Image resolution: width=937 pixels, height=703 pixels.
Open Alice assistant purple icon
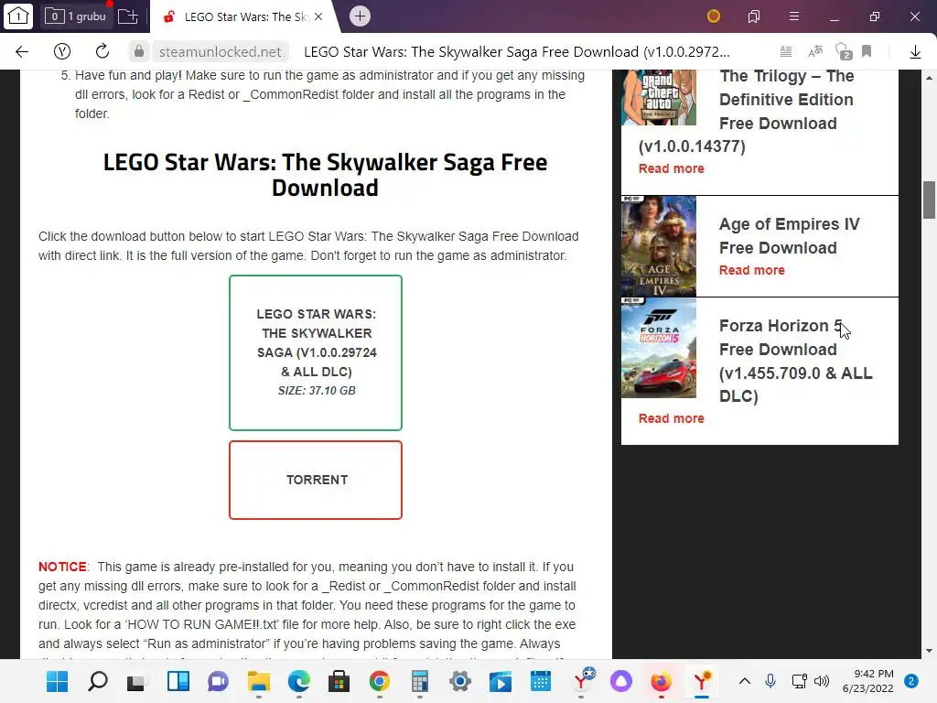[621, 681]
